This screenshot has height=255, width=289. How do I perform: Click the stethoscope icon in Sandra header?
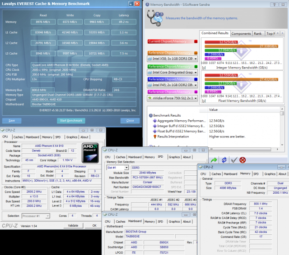[x=155, y=18]
